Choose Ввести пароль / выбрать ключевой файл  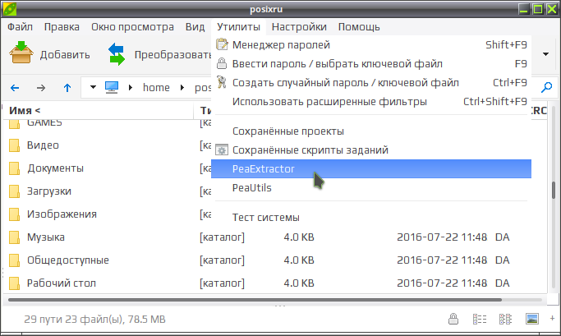371,64
